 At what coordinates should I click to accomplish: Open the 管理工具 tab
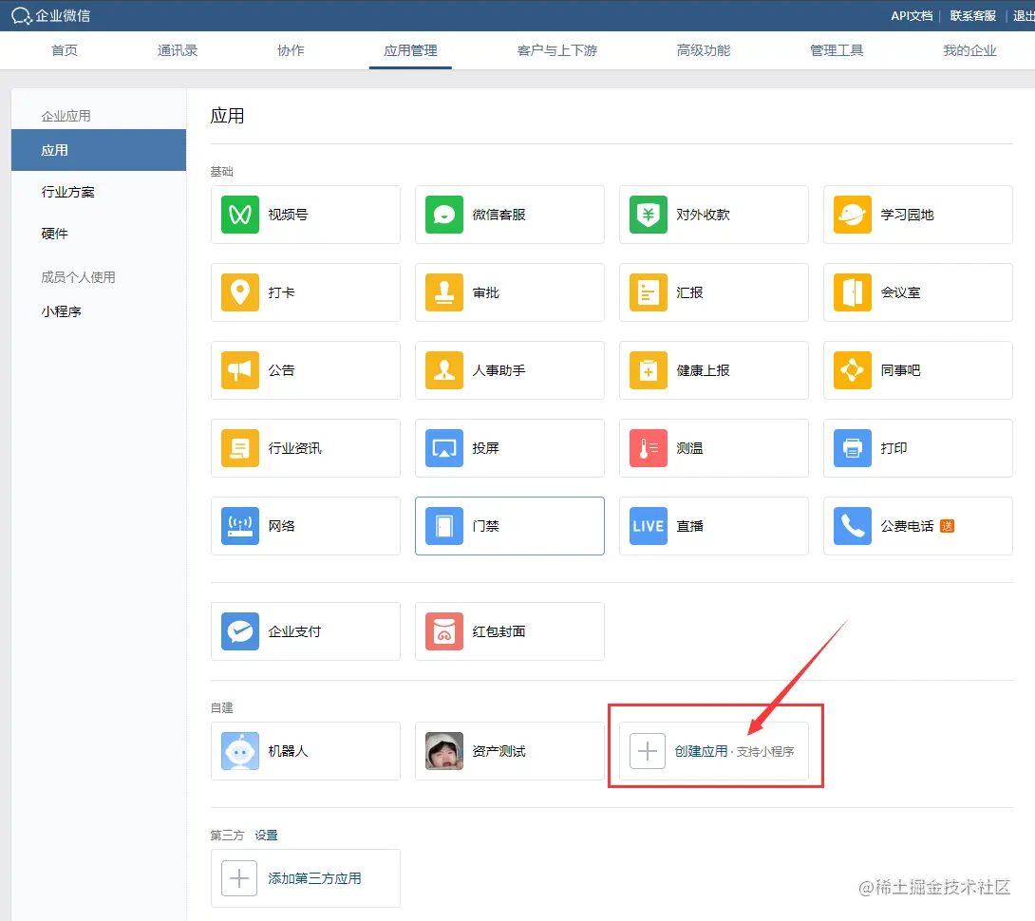[837, 50]
